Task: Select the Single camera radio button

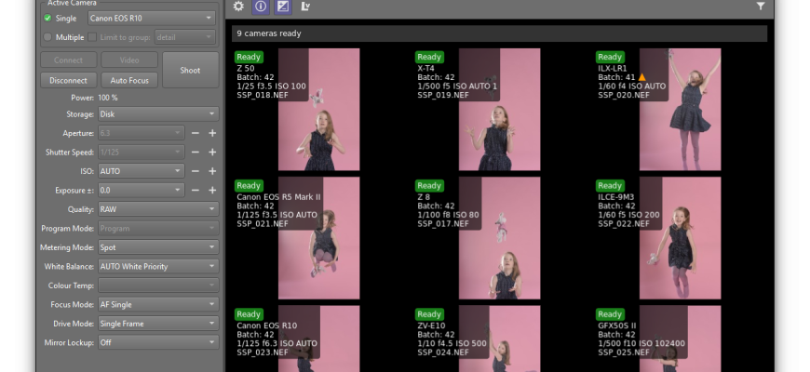Action: click(x=48, y=18)
